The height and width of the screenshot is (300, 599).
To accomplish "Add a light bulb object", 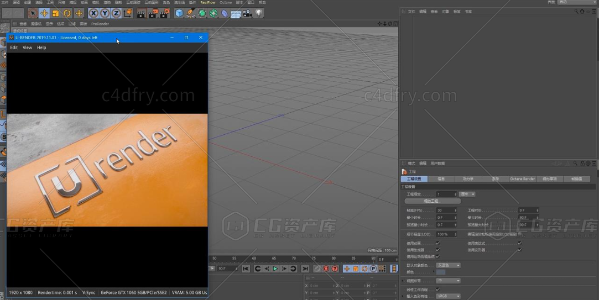I will [x=259, y=13].
